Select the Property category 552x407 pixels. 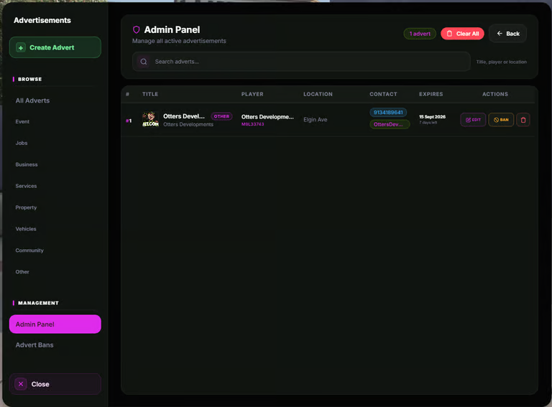pos(26,207)
